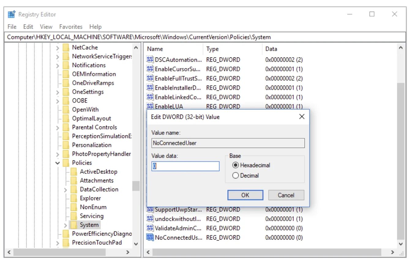Expand the Parental Controls tree node

pyautogui.click(x=58, y=127)
